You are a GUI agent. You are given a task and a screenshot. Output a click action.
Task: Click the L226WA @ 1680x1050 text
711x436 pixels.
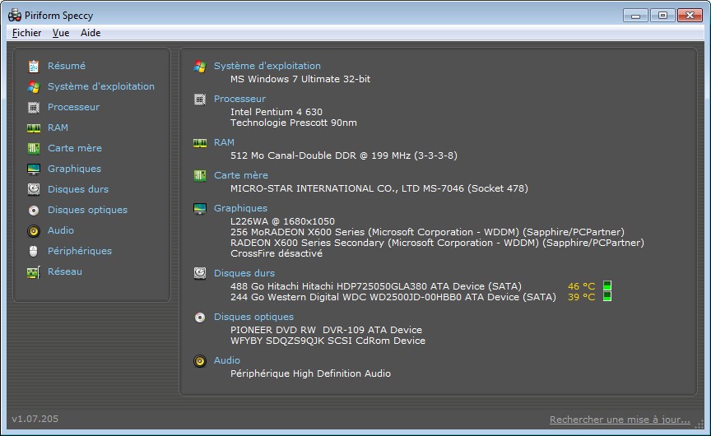(x=282, y=221)
